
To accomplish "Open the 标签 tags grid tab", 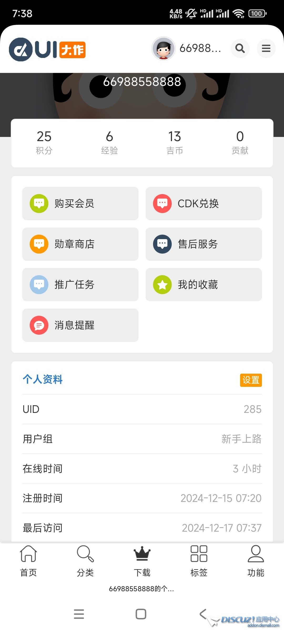I will [199, 561].
